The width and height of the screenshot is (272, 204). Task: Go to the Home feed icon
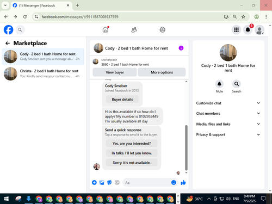click(106, 30)
